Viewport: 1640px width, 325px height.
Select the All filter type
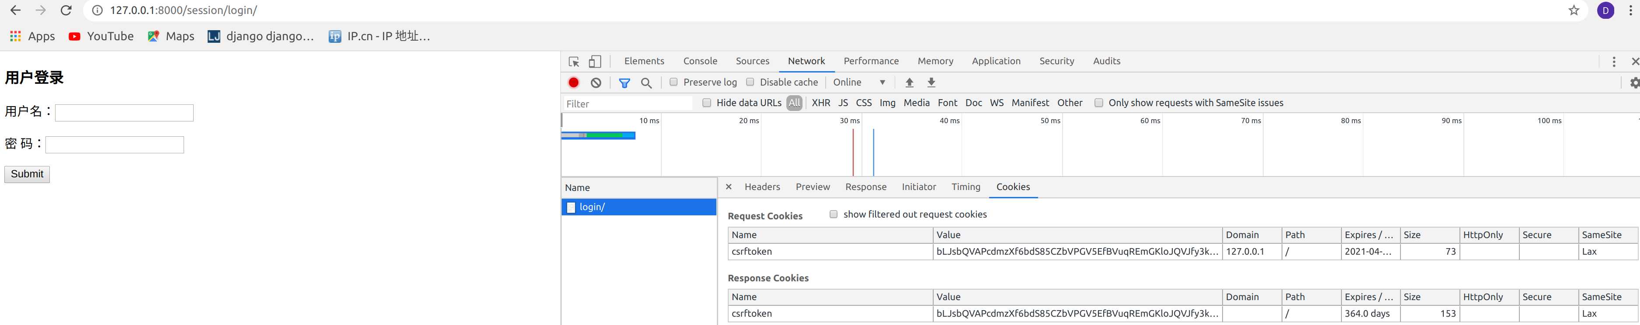(x=794, y=103)
